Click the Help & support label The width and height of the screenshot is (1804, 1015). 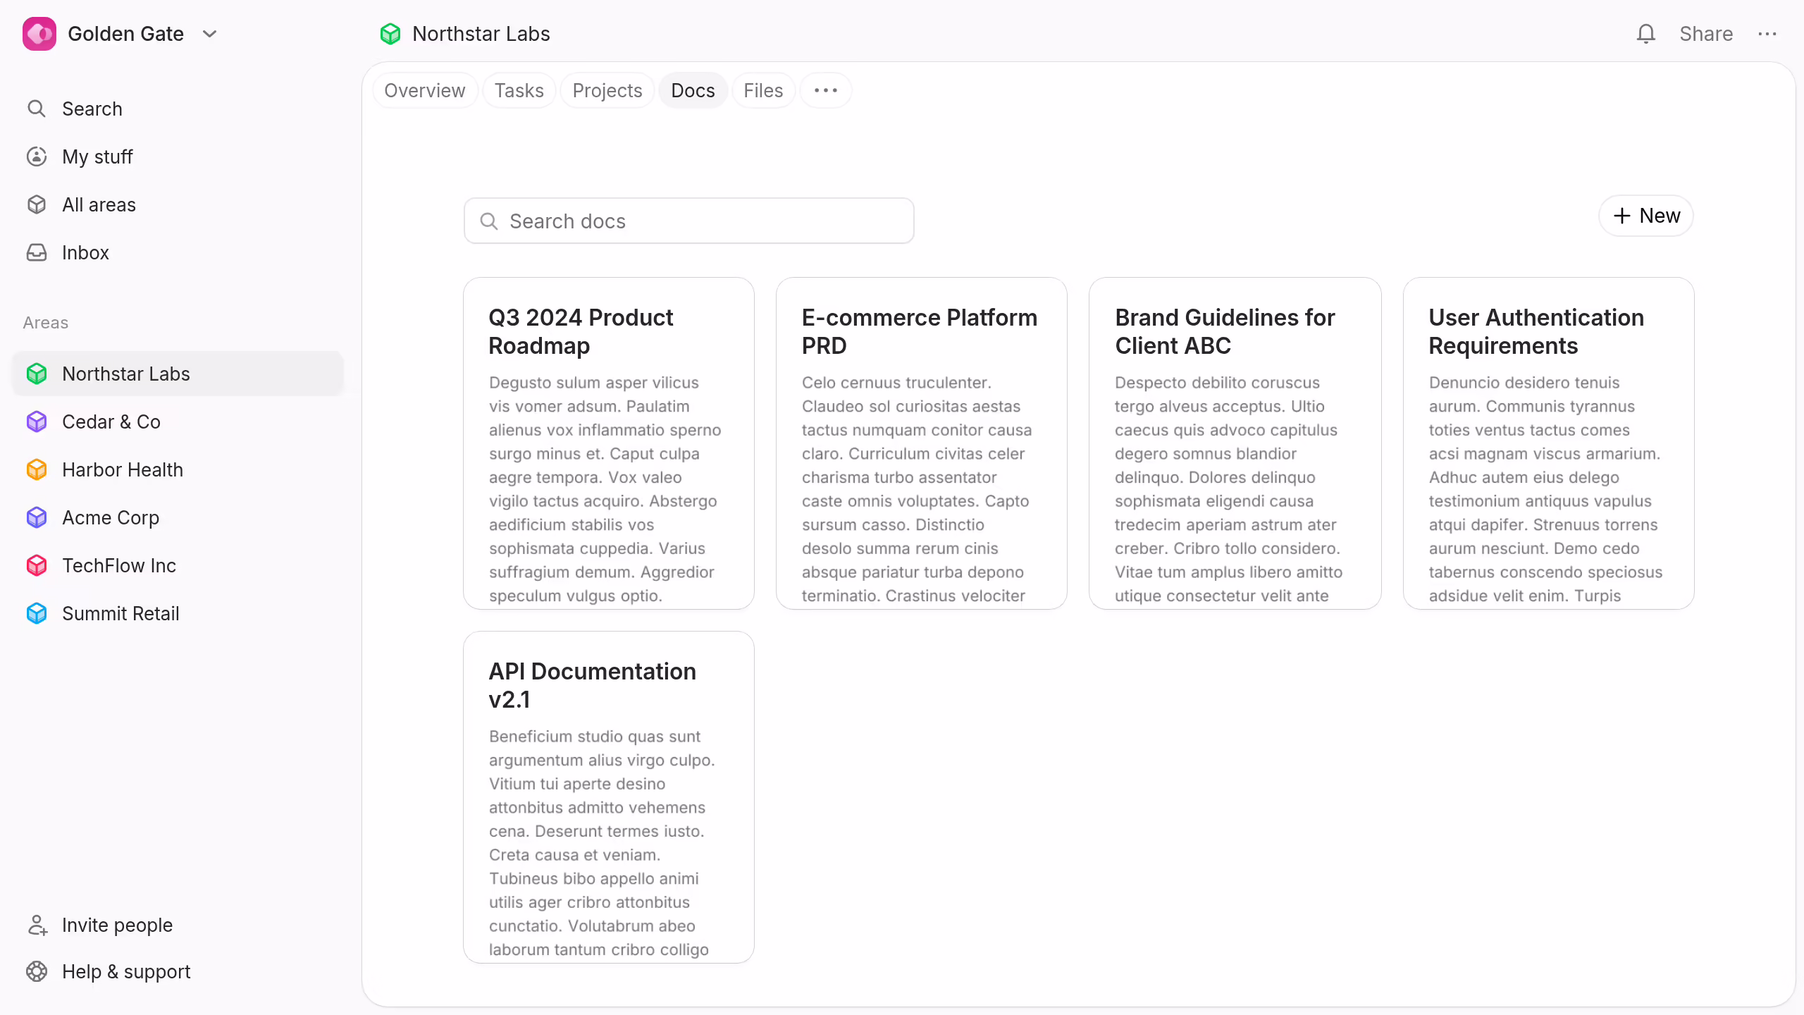127,971
